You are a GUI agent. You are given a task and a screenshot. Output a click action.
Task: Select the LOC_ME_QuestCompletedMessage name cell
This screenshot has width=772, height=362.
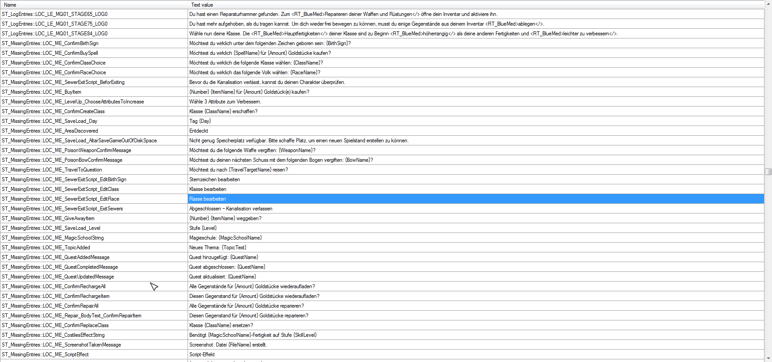[94, 267]
